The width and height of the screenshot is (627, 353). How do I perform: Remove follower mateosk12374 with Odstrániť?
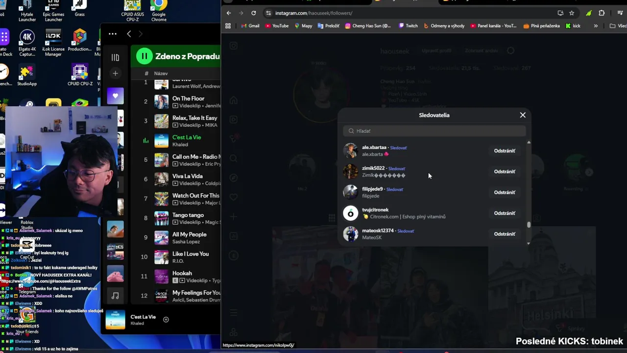[505, 234]
